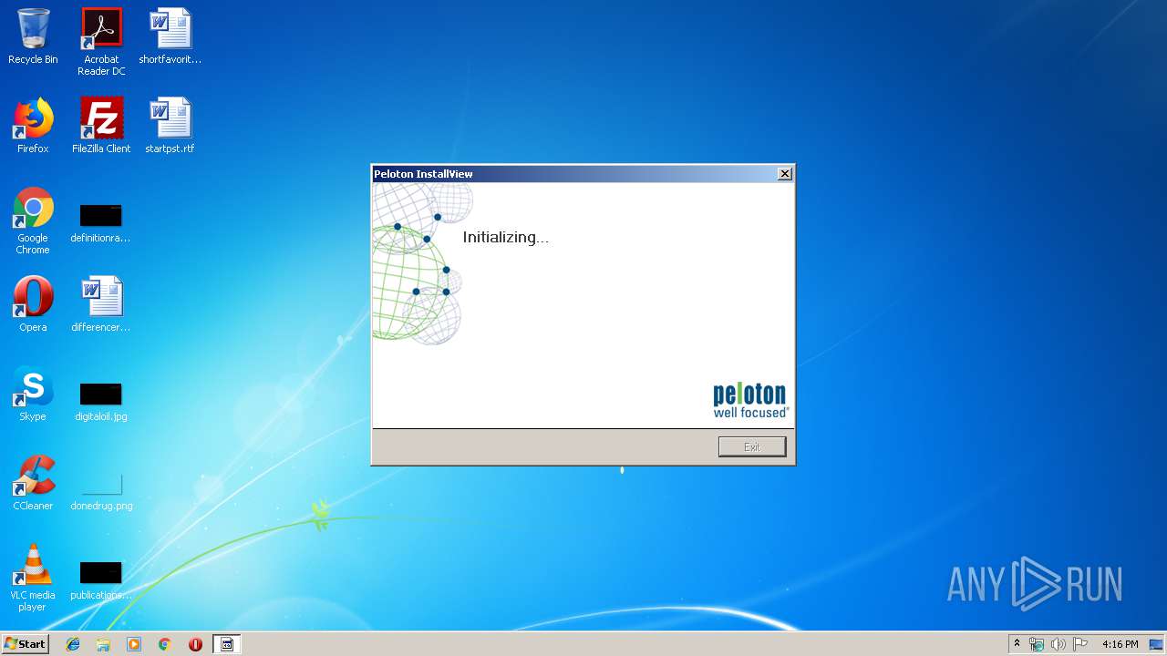Open the Recycle Bin desktop icon
The image size is (1167, 656).
pyautogui.click(x=33, y=36)
